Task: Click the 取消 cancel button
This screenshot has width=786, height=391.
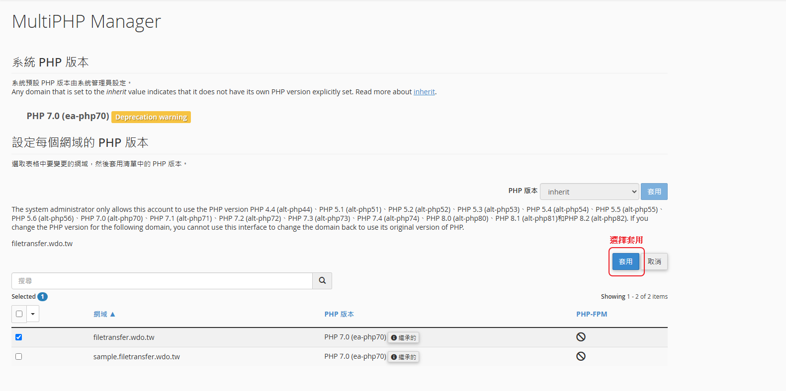Action: [x=654, y=261]
